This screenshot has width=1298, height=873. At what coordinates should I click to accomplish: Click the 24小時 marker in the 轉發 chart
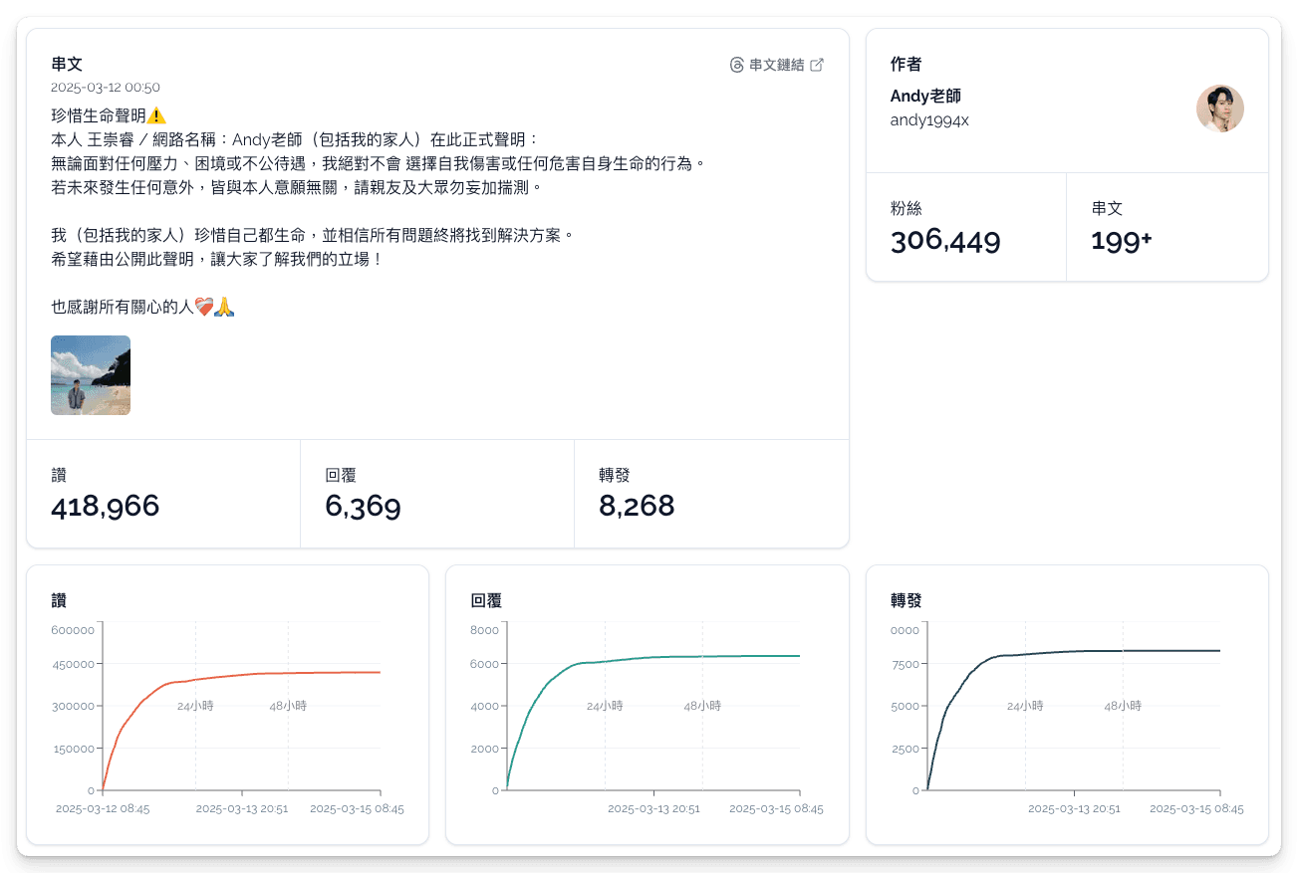point(1025,706)
